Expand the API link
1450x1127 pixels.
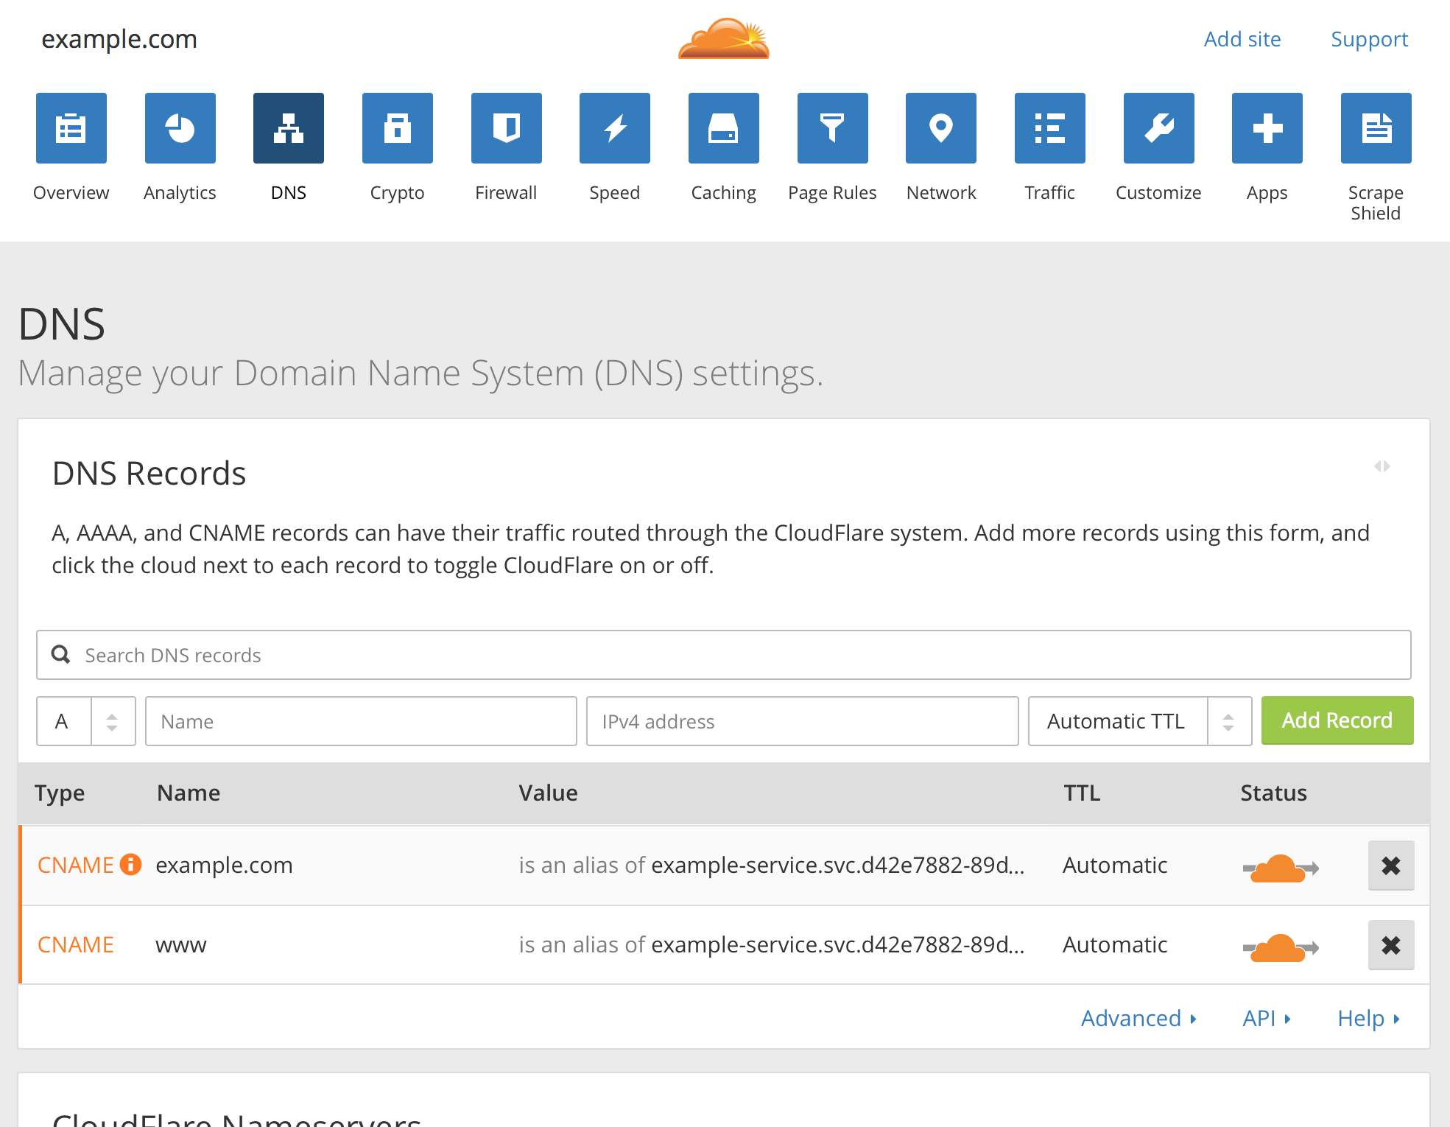1267,1018
